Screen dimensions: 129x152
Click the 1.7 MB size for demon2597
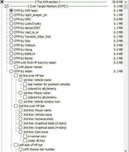pos(118,28)
